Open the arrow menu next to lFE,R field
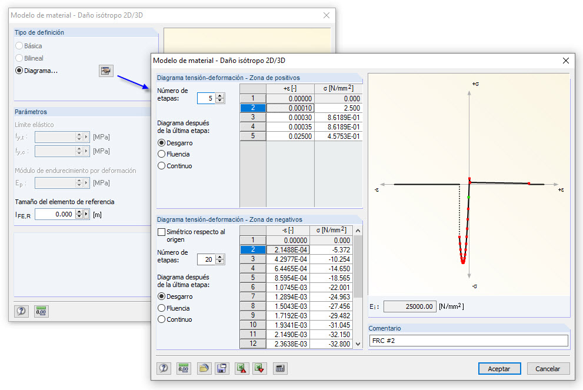The width and height of the screenshot is (583, 390). click(86, 214)
